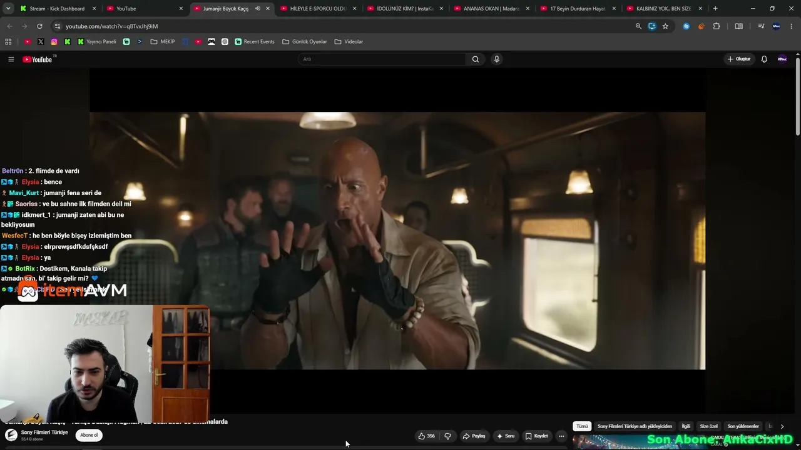Open Sony Filmleri Türkiye channel avatar
Viewport: 801px width, 450px height.
click(x=11, y=436)
